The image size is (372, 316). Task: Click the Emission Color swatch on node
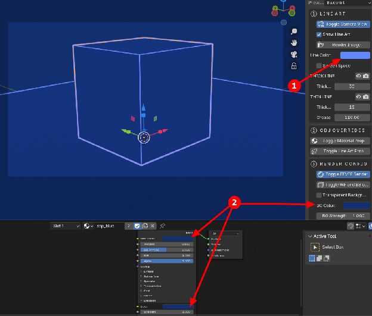pyautogui.click(x=178, y=306)
